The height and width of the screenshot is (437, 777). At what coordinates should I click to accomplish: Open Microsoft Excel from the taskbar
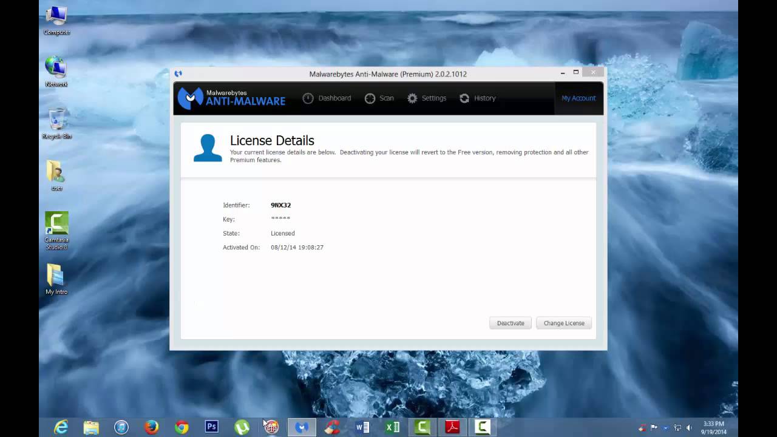(393, 427)
